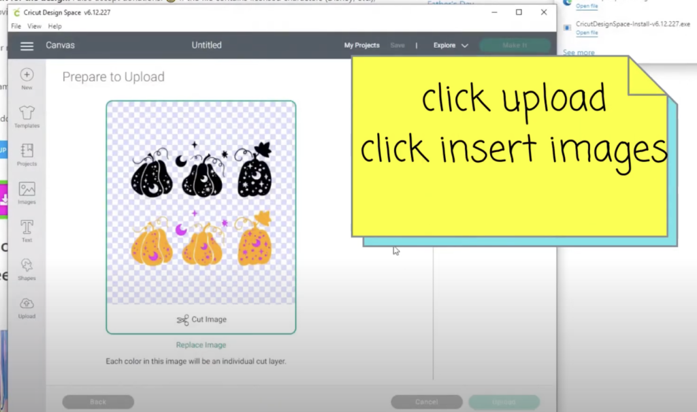Click the New project plus icon
Image resolution: width=697 pixels, height=412 pixels.
click(x=27, y=75)
